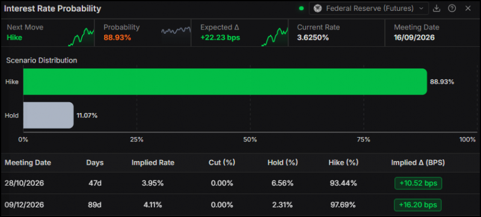This screenshot has height=217, width=481.
Task: Click the green live status dot
Action: tap(301, 8)
